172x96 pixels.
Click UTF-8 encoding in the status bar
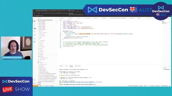[x=145, y=86]
